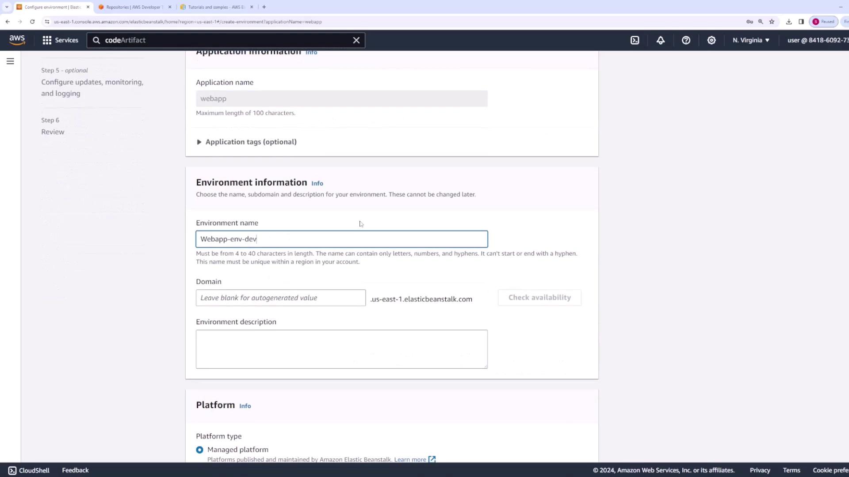The image size is (849, 477).
Task: Open the hamburger side navigation menu
Action: (10, 61)
